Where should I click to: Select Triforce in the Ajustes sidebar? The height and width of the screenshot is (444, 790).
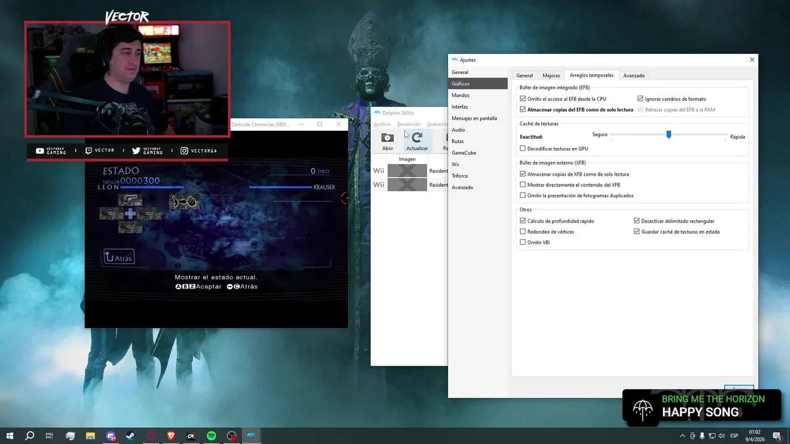(478, 176)
